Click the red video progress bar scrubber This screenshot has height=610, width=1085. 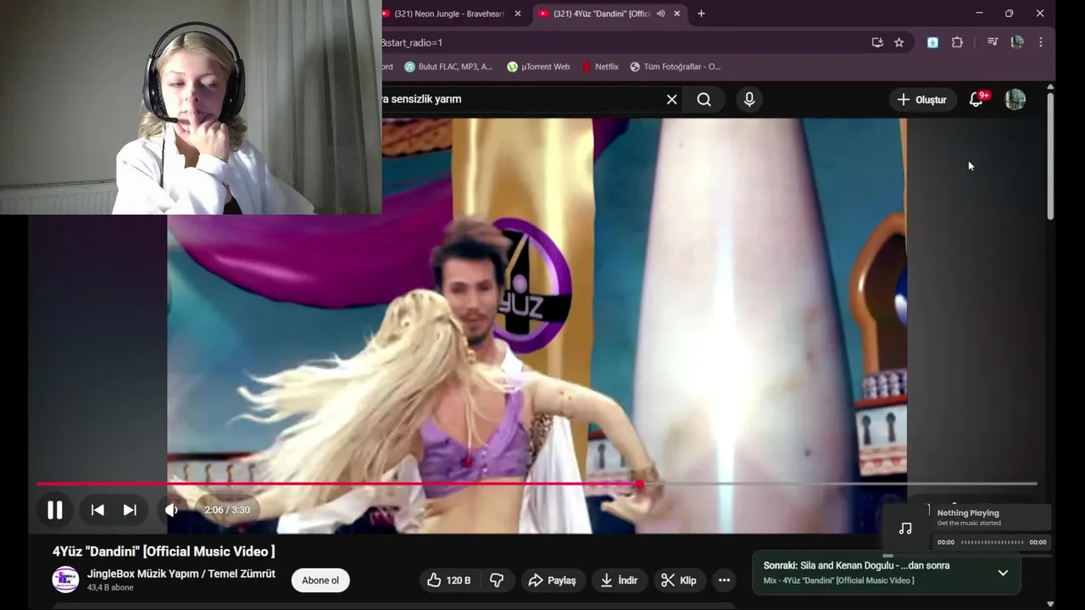[640, 484]
